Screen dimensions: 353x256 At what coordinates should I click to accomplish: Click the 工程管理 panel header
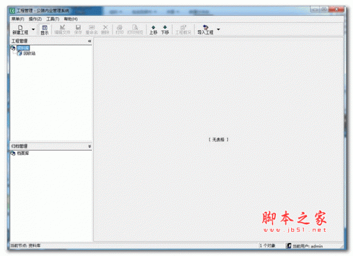point(51,41)
